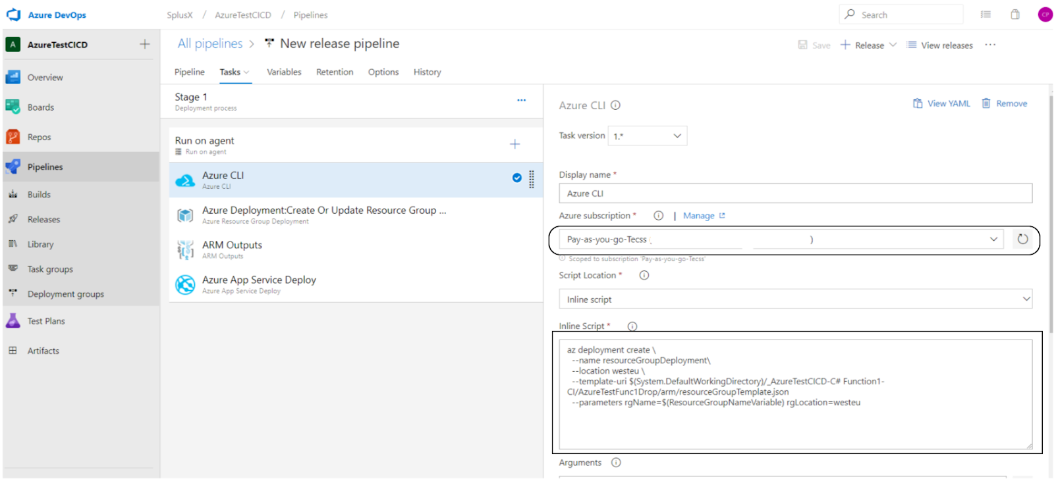Screen dimensions: 1054x481
Task: Click the Task groups icon
Action: coord(13,268)
